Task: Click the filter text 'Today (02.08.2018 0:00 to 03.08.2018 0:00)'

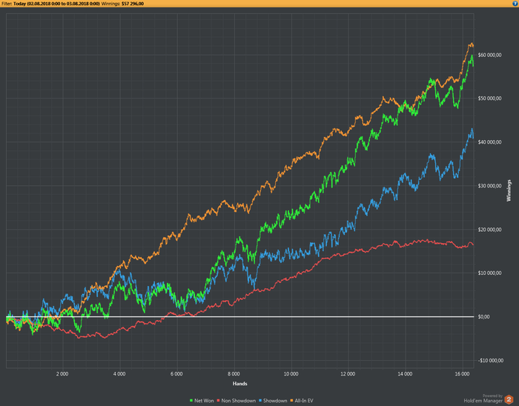Action: 56,4
